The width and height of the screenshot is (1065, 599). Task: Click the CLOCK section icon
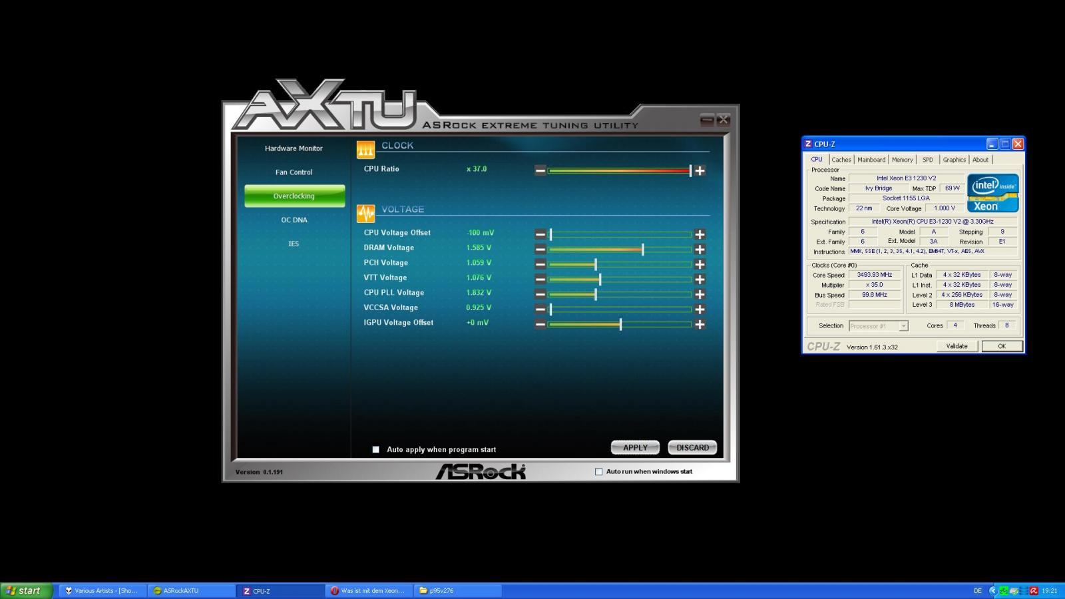coord(365,150)
